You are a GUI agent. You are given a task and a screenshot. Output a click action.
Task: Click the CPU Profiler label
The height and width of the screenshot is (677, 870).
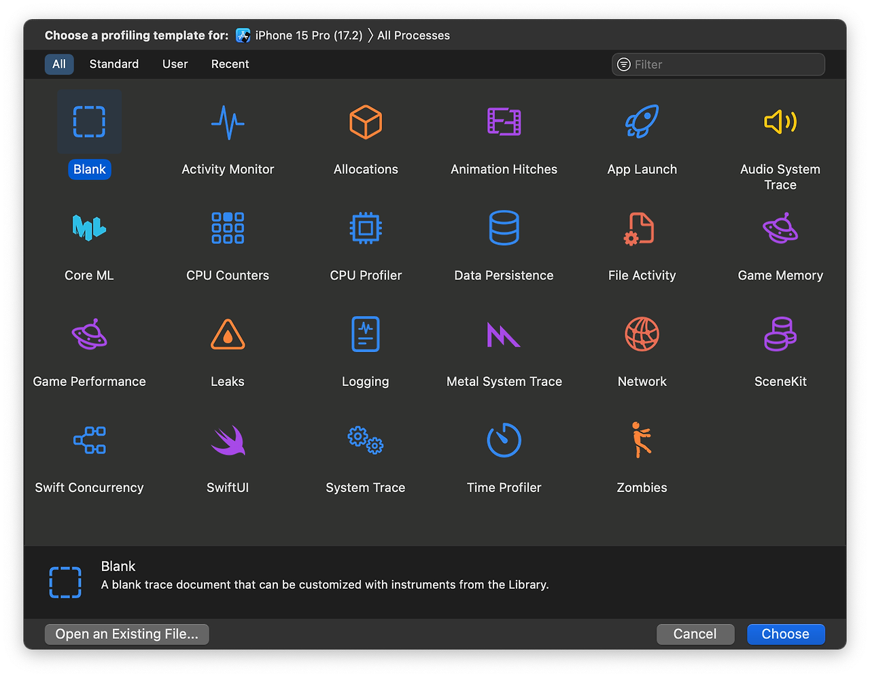(x=366, y=275)
